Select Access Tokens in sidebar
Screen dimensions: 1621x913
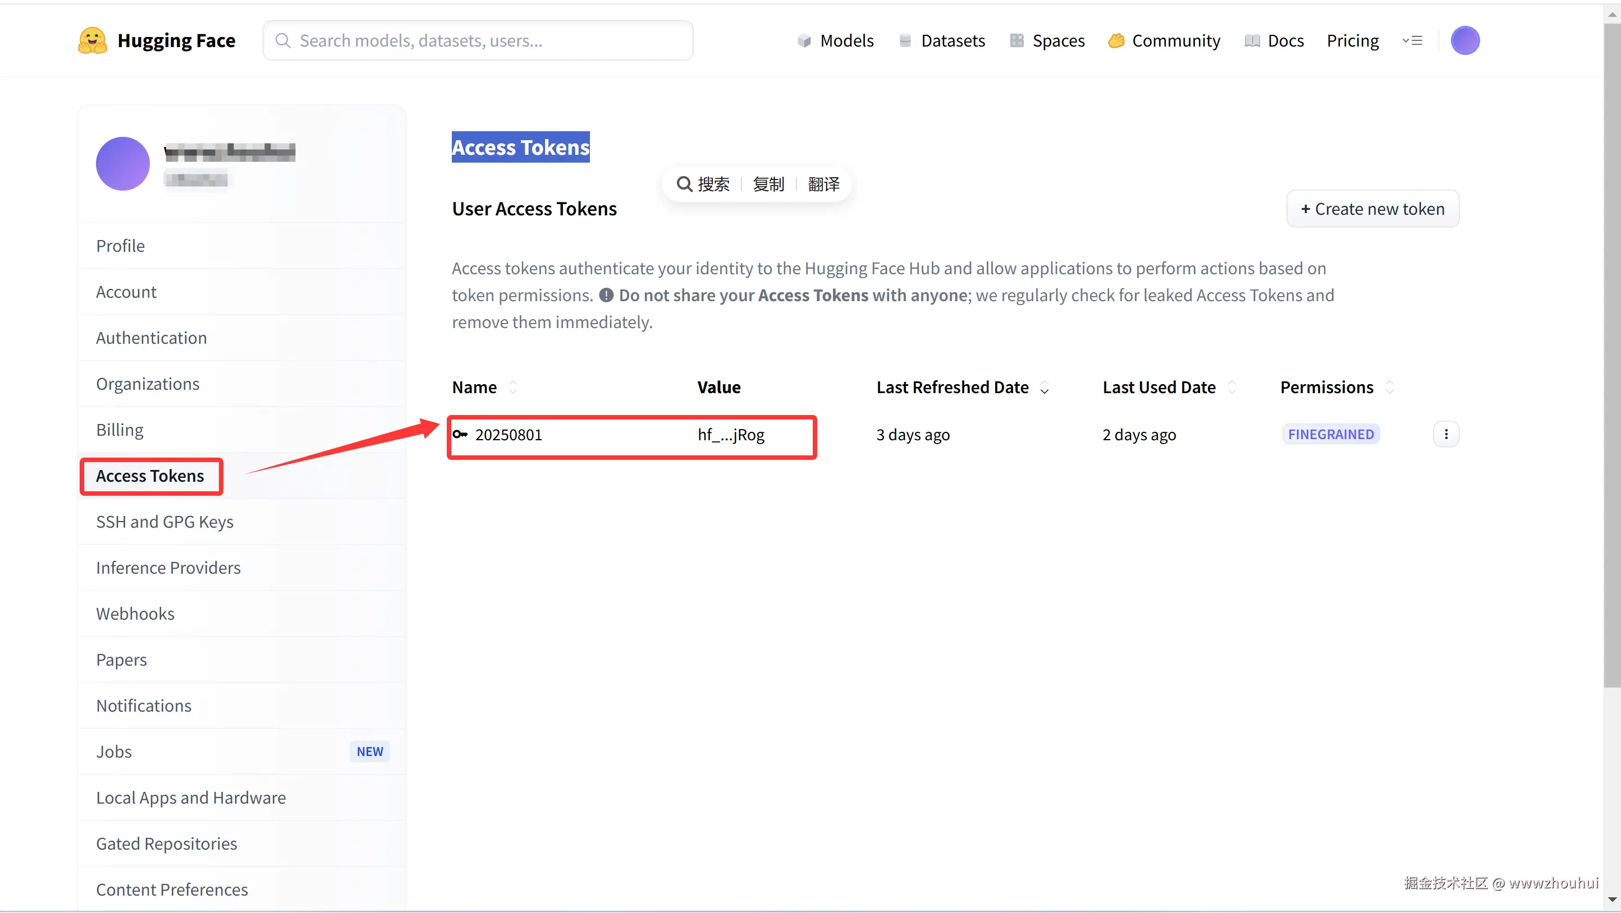242,476
